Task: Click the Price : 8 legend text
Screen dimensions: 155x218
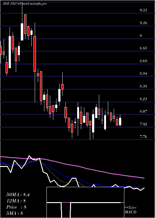Action: [x=16, y=207]
